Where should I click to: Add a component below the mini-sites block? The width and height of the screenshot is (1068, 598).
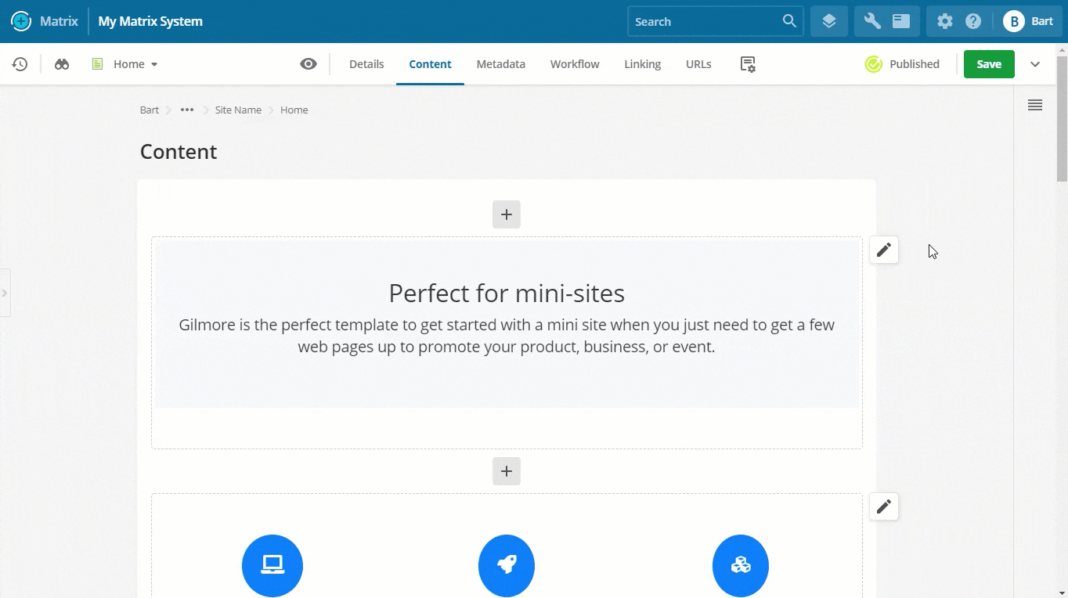[507, 471]
